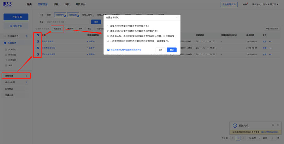Open the 深圳法大大测试有限公司 account dropdown

point(265,4)
